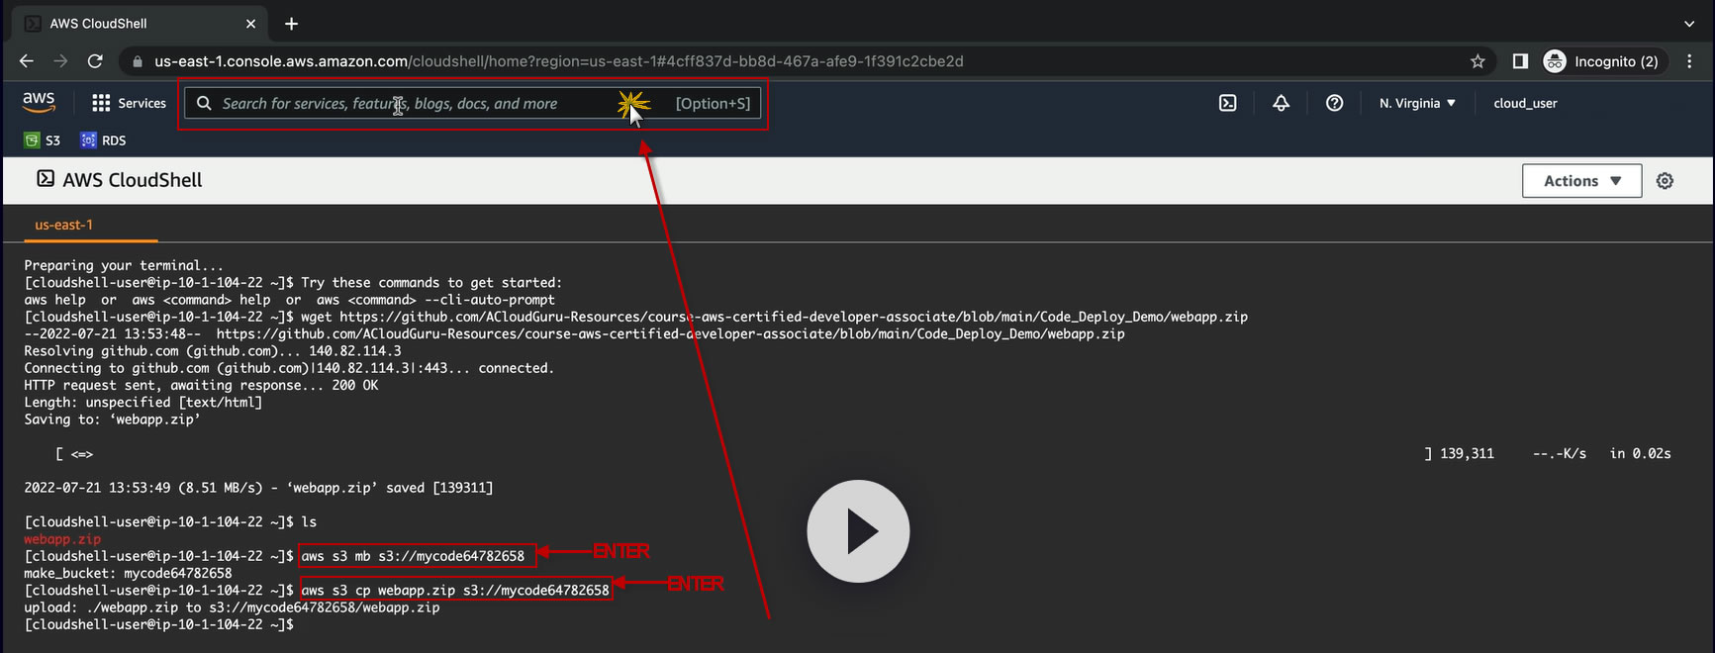Click the 'Preparing your terminal...' line
The image size is (1715, 653).
pyautogui.click(x=124, y=265)
